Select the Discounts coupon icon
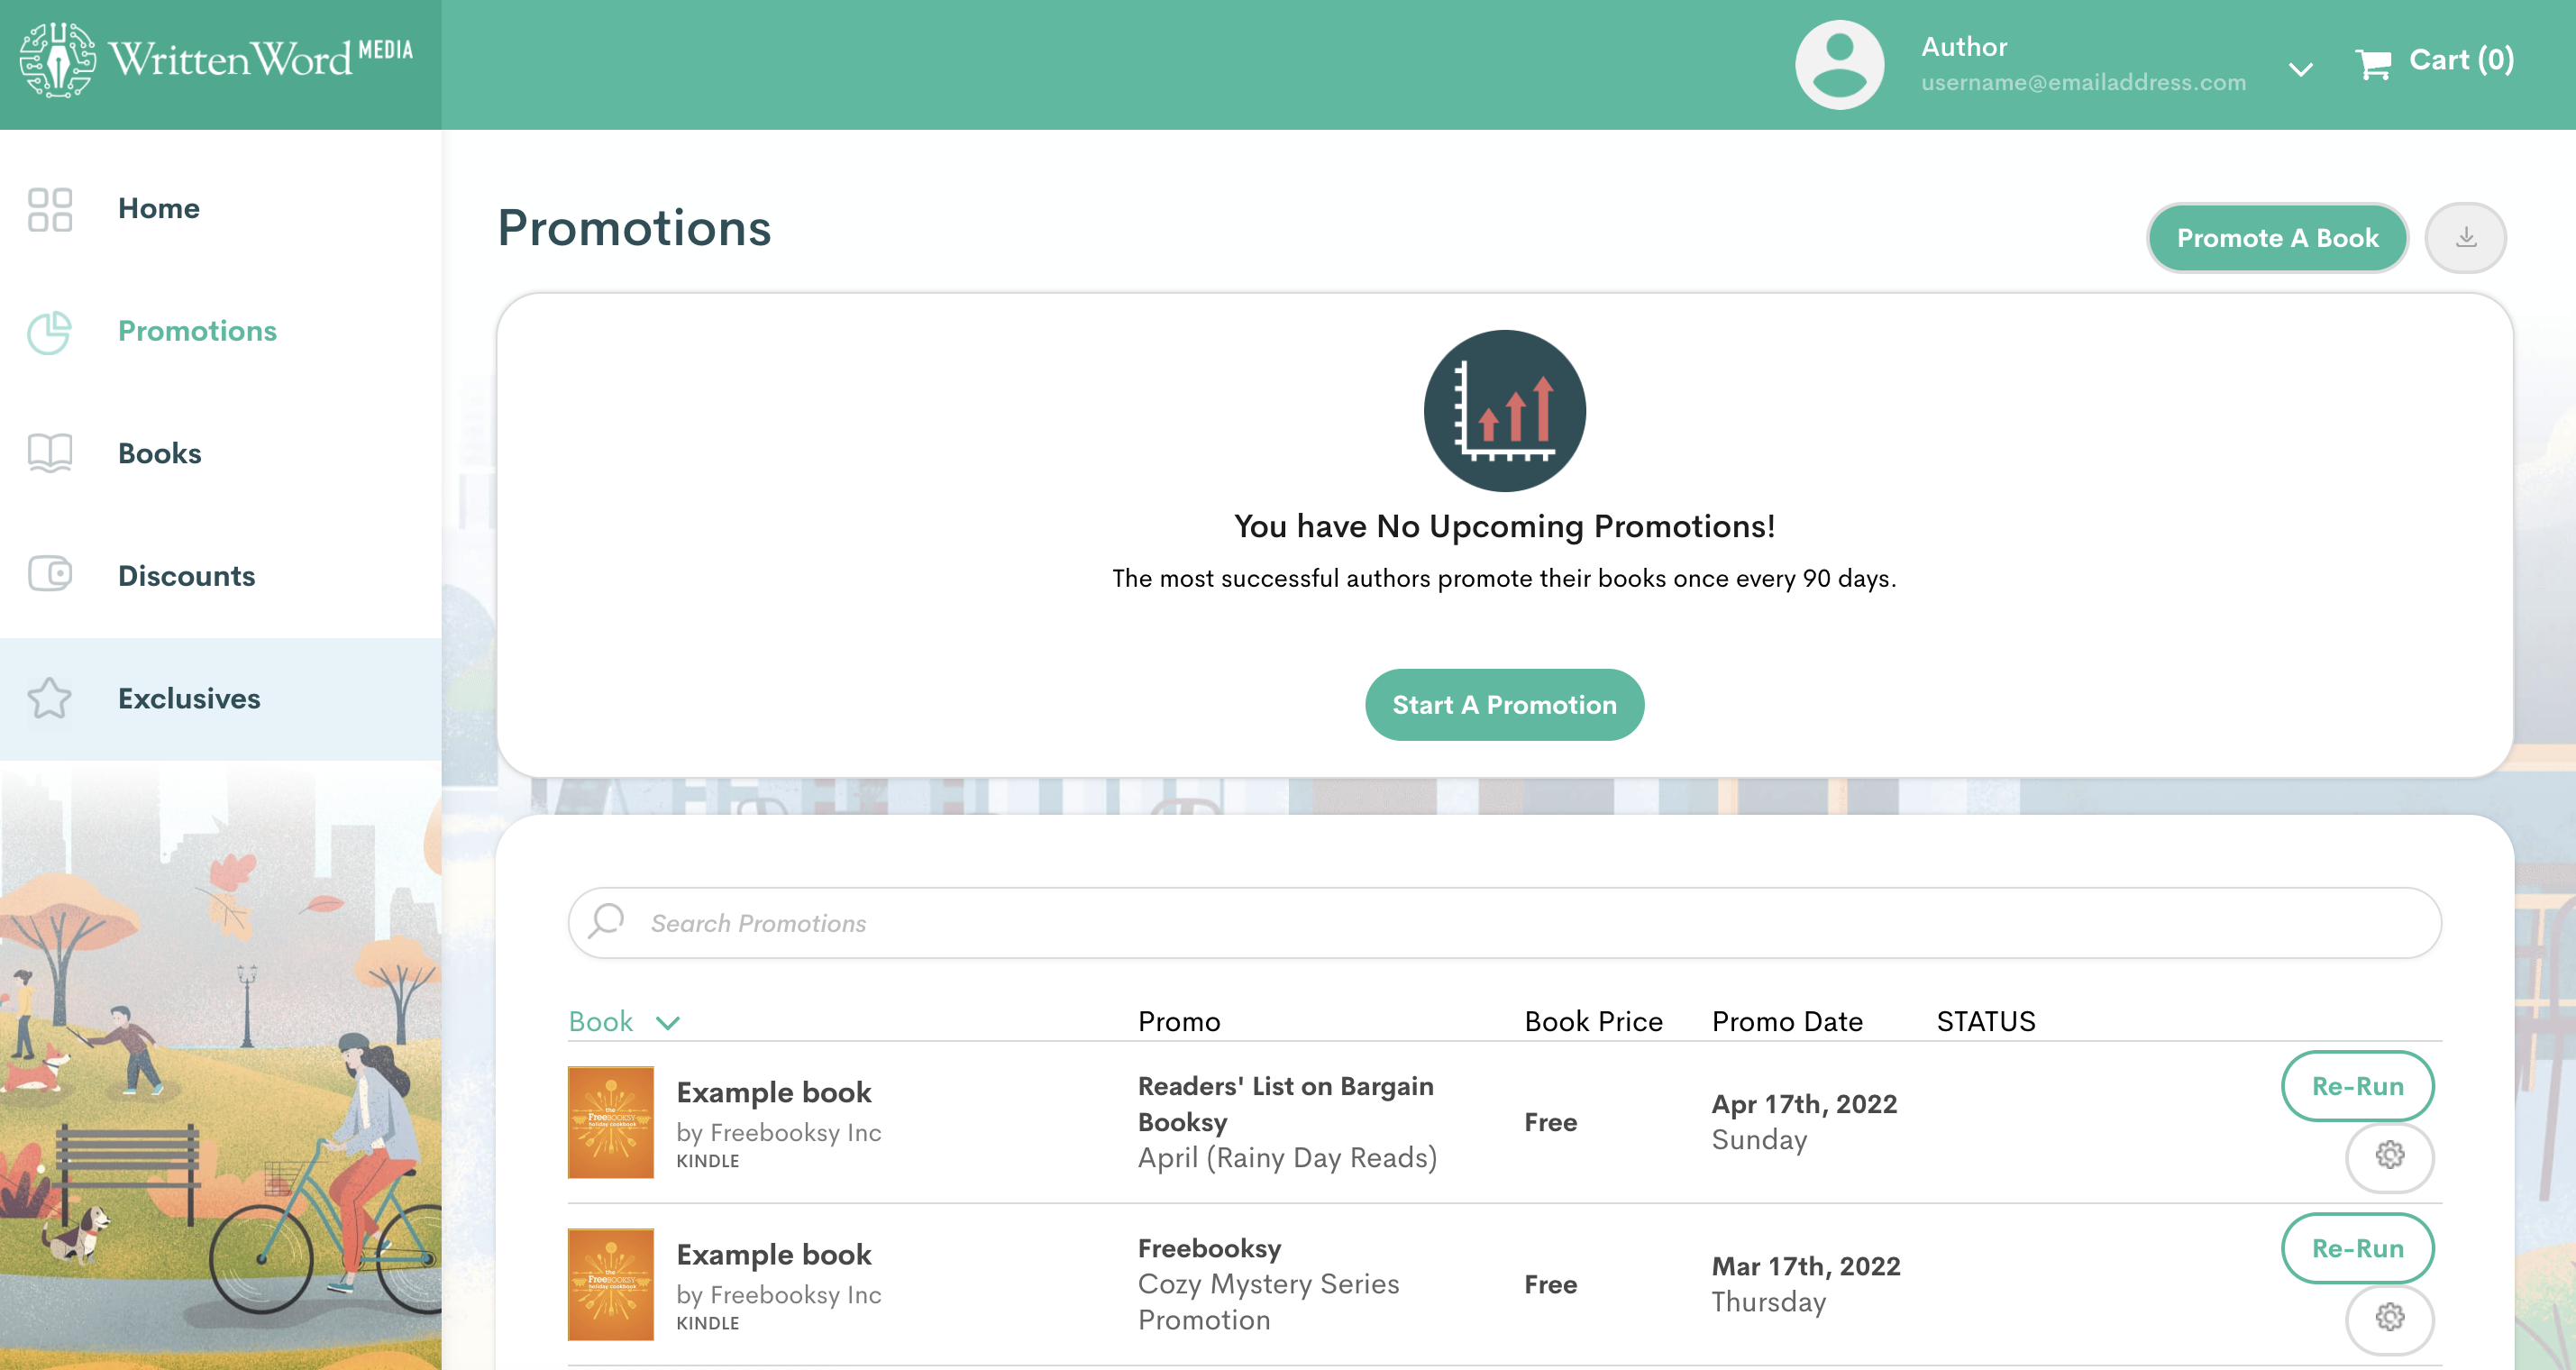2576x1370 pixels. click(49, 575)
